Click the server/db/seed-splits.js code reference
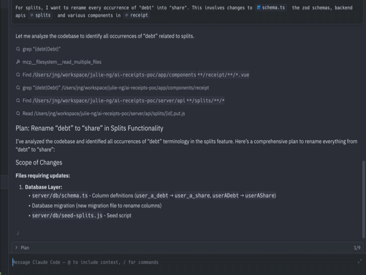This screenshot has height=275, width=366. (67, 215)
